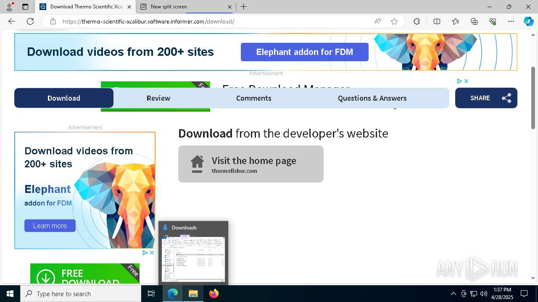Close the Download Thermo Scientific tab
This screenshot has height=302, width=538.
129,7
